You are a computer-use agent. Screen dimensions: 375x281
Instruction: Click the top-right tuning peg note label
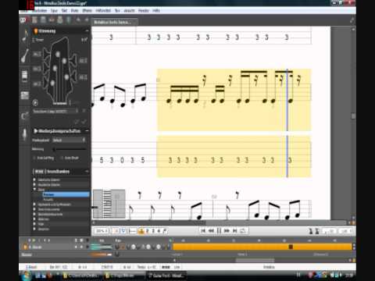click(x=83, y=61)
